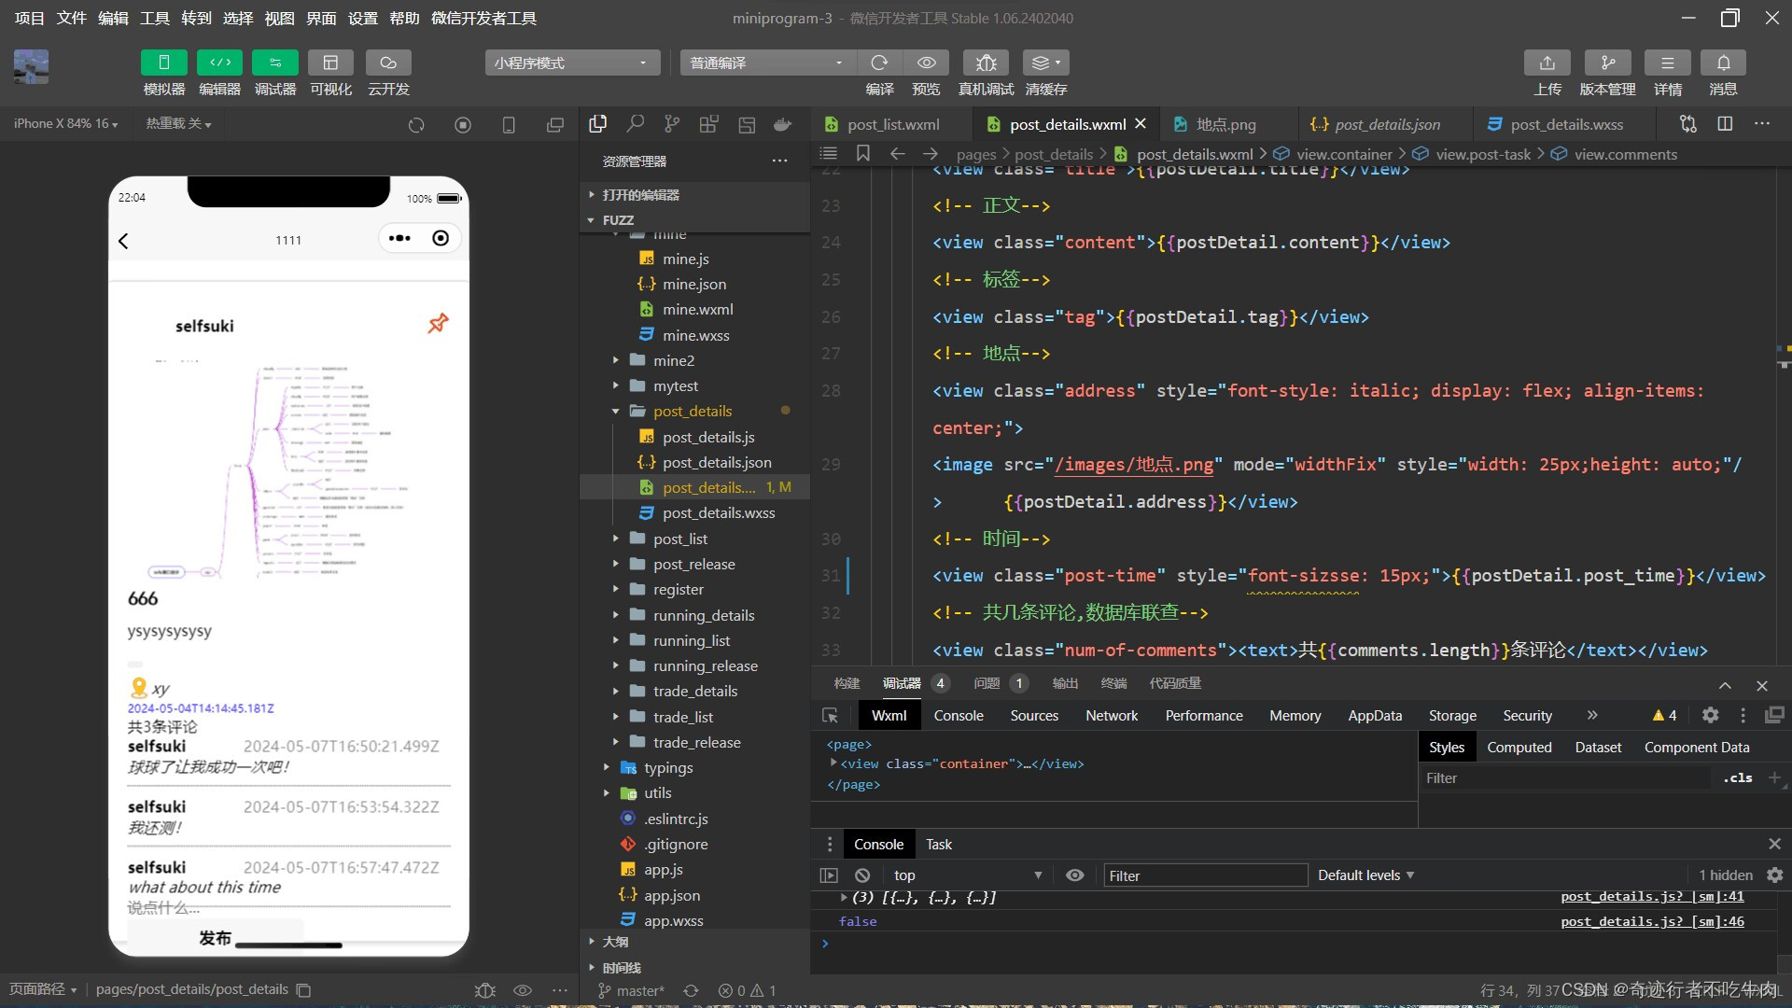Image resolution: width=1792 pixels, height=1008 pixels.
Task: Toggle the 模拟器 simulator panel button
Action: [164, 63]
